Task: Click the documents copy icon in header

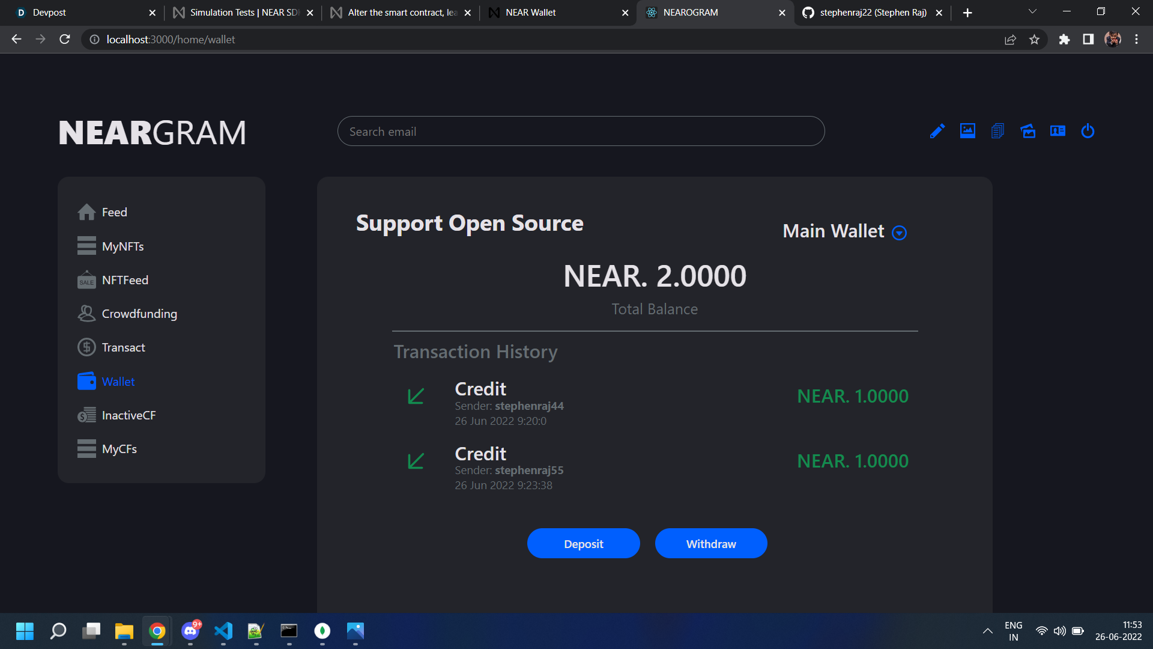Action: tap(997, 131)
